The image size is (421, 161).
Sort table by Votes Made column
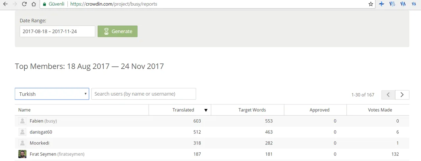[380, 110]
